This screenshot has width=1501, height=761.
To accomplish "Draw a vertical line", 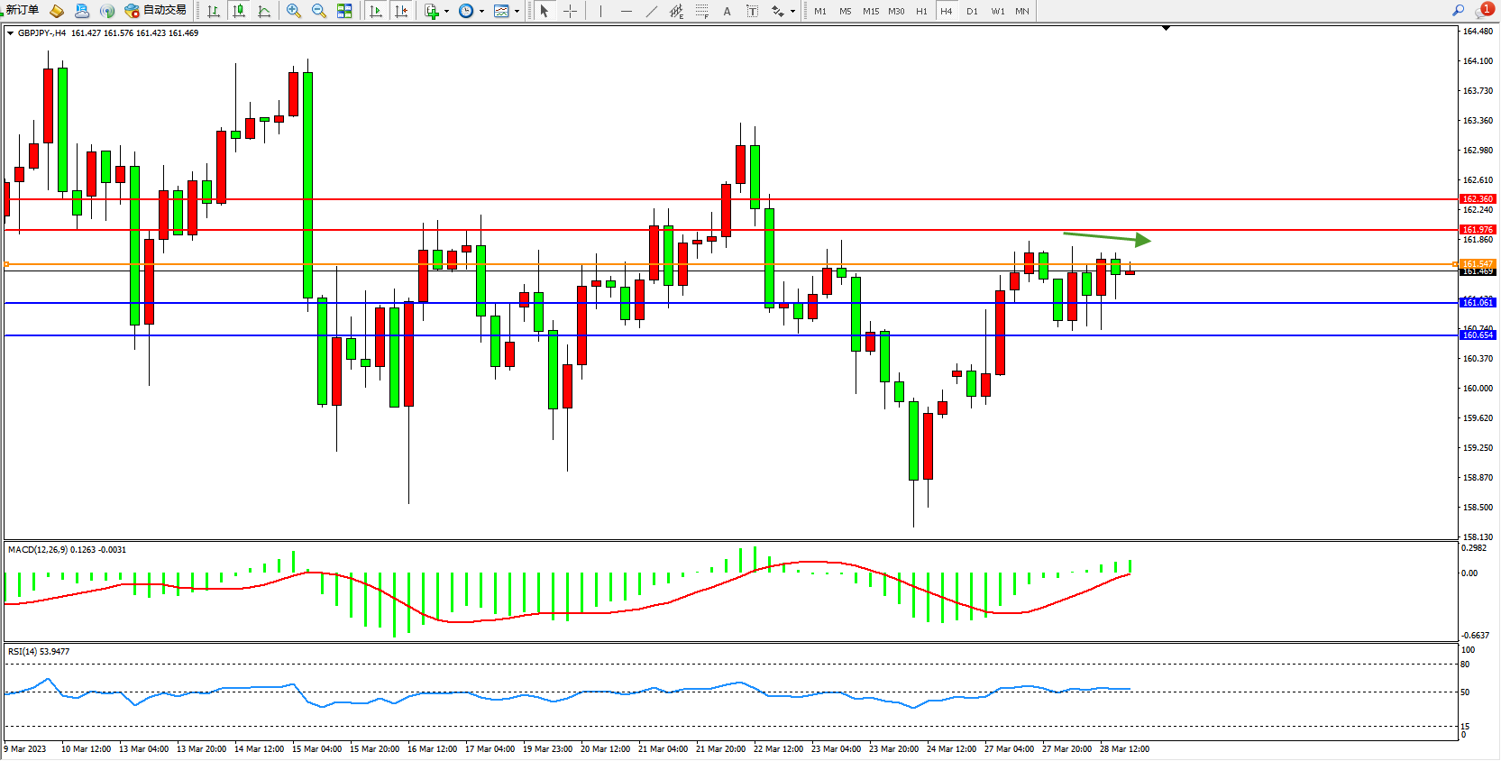I will click(600, 12).
